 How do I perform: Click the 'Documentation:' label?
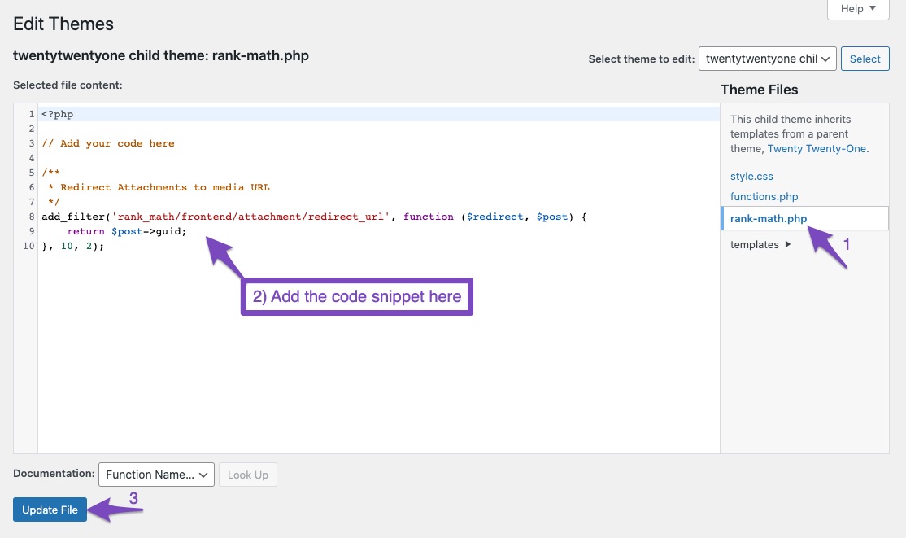54,473
